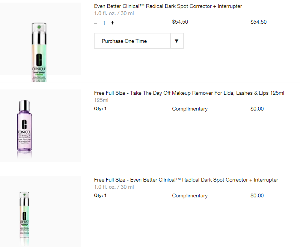Click the unit price of the Dark Spot Corrector
Image resolution: width=300 pixels, height=247 pixels.
tap(180, 22)
